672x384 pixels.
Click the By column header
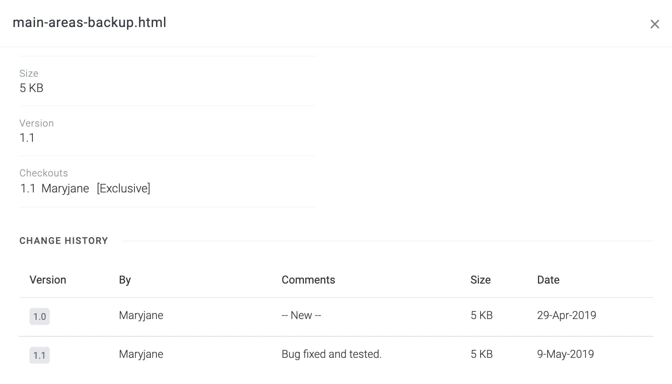tap(125, 280)
